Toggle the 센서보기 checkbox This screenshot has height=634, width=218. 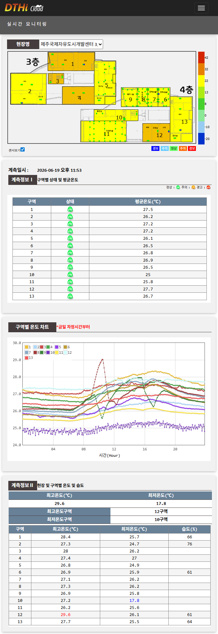point(23,150)
